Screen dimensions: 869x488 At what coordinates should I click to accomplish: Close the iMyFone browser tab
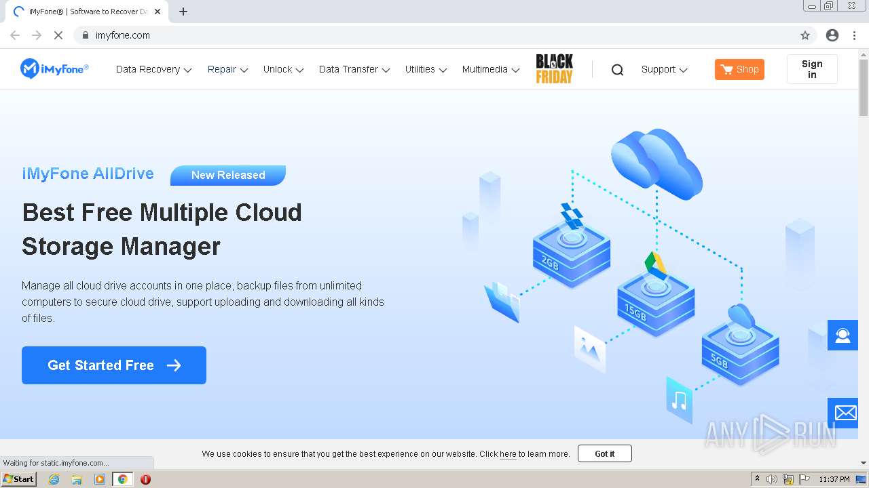point(158,12)
